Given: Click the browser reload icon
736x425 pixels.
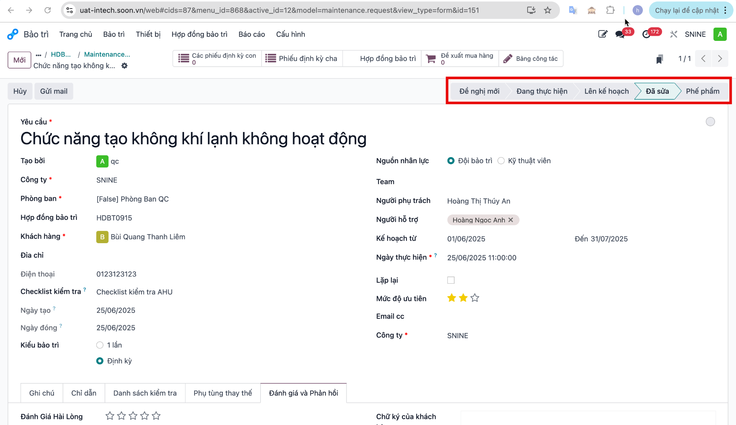Looking at the screenshot, I should click(47, 10).
